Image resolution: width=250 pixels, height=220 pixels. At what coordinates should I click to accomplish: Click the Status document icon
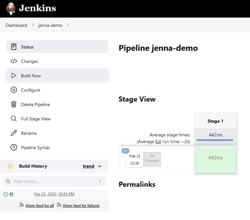[14, 47]
